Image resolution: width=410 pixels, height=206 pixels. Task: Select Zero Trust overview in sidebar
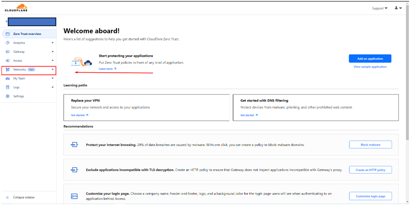click(29, 34)
